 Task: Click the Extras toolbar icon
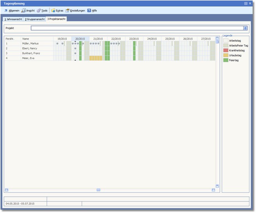53,10
